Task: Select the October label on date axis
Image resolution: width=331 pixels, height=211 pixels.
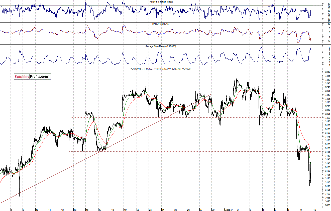Action: 229,209
